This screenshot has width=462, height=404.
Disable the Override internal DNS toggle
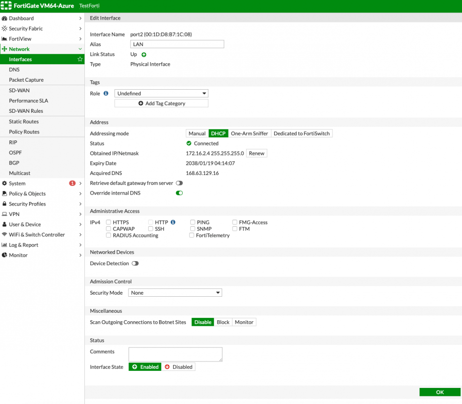click(179, 193)
